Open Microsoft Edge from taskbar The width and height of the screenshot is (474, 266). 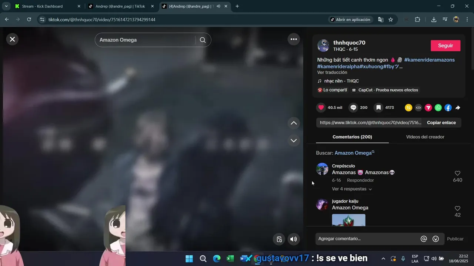[217, 259]
